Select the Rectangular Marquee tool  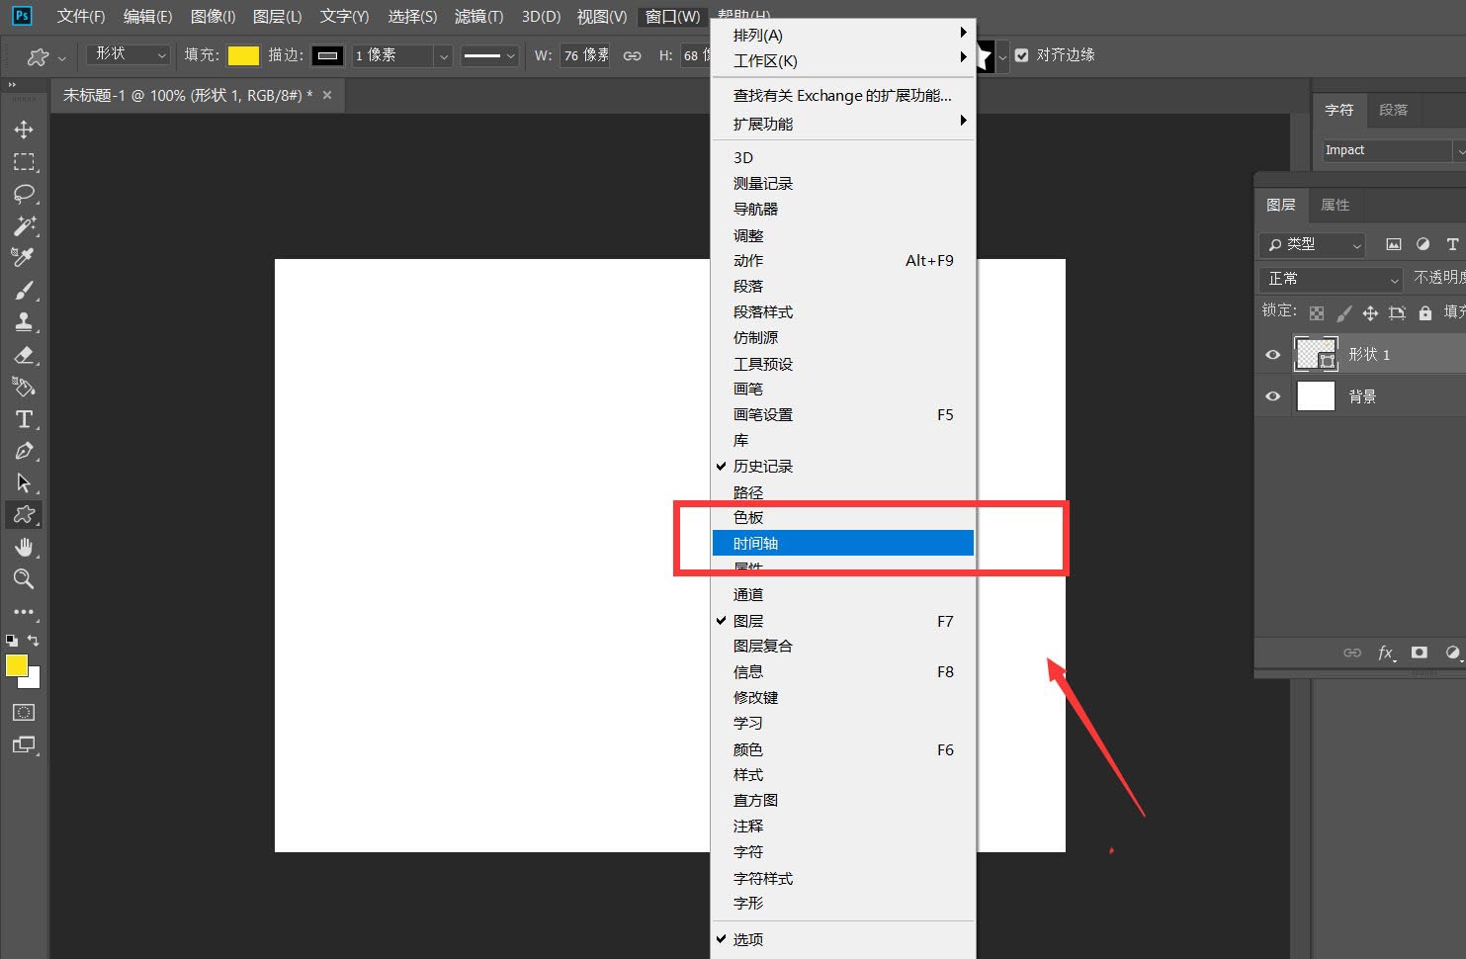[24, 162]
